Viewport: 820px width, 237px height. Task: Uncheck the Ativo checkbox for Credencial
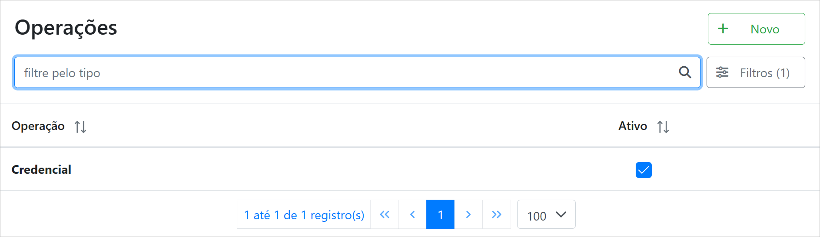[644, 170]
